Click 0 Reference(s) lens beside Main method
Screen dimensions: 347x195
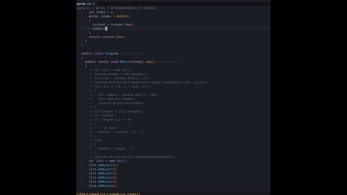tap(169, 62)
